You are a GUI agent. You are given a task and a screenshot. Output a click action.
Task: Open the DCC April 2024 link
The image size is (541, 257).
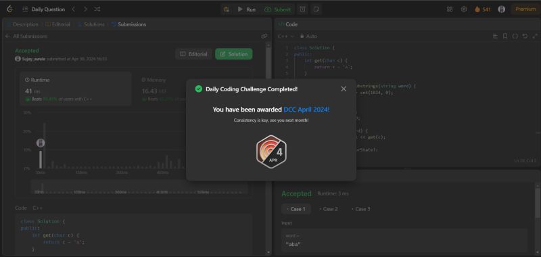pyautogui.click(x=306, y=110)
